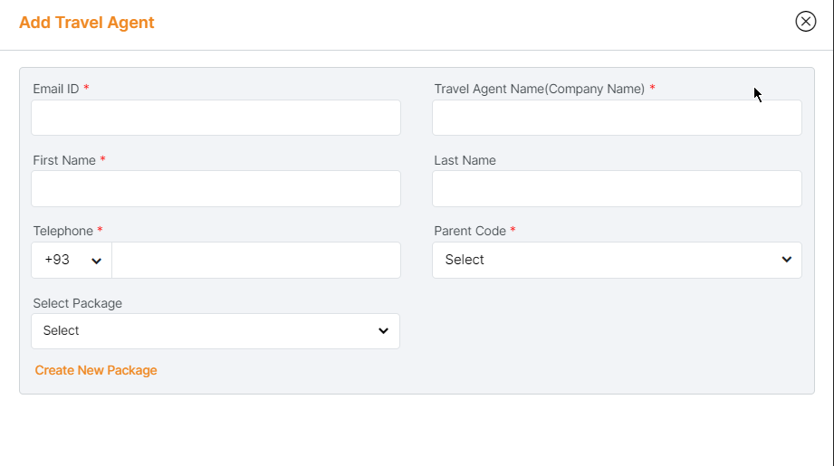The height and width of the screenshot is (466, 834).
Task: Focus the Email ID input field
Action: click(x=216, y=118)
